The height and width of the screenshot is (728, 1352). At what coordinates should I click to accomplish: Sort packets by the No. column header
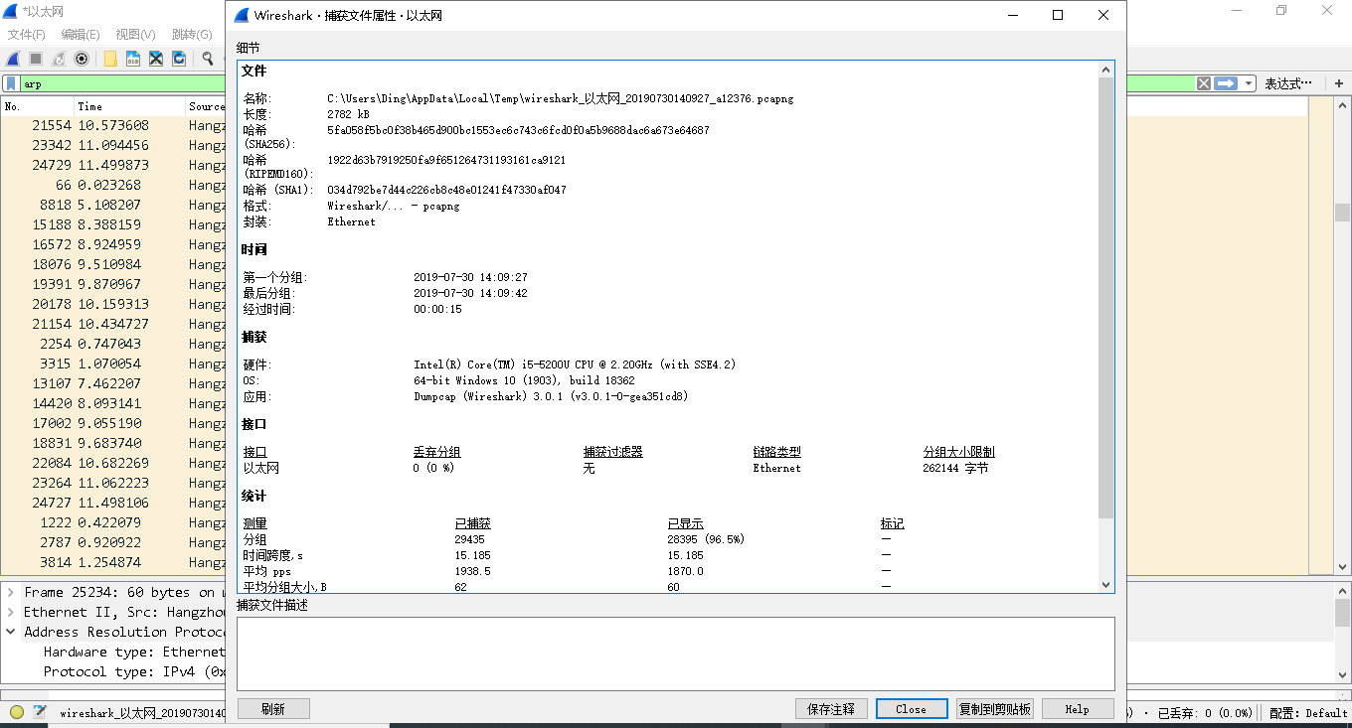[x=38, y=106]
